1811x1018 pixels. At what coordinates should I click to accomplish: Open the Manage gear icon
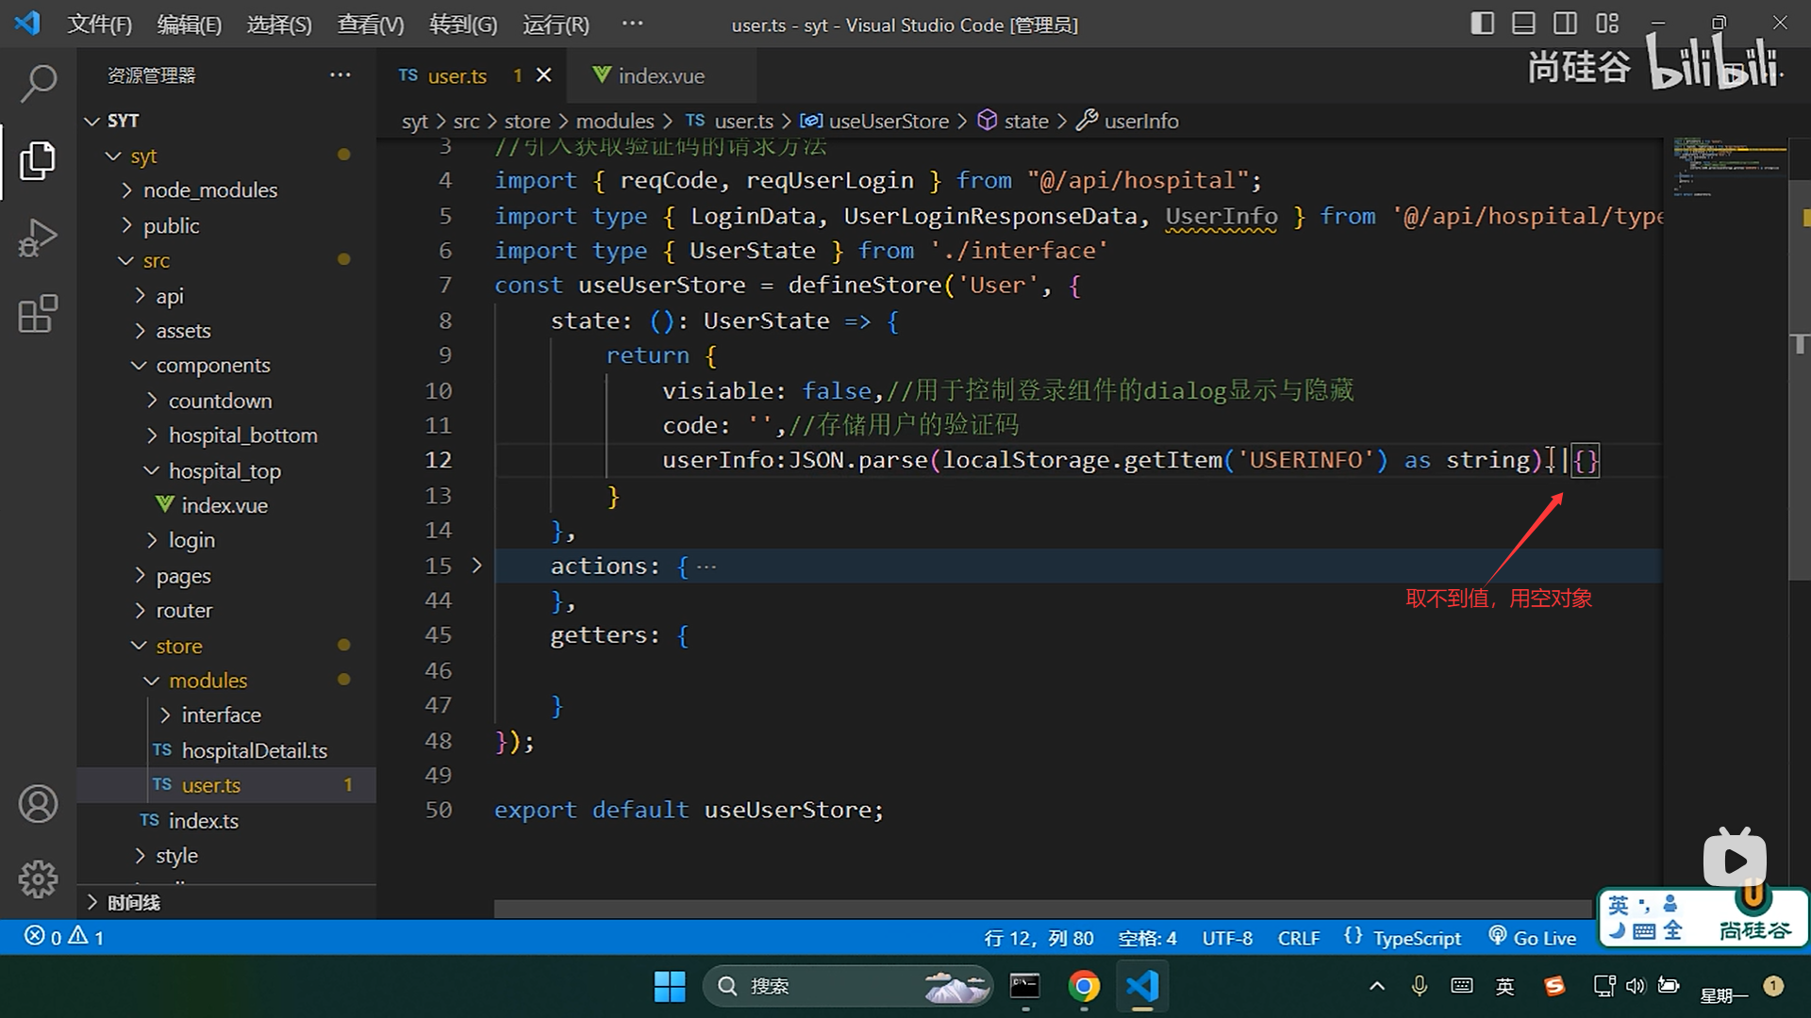38,878
